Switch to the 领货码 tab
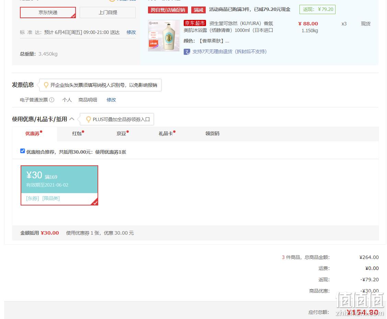The height and width of the screenshot is (319, 387). point(212,134)
